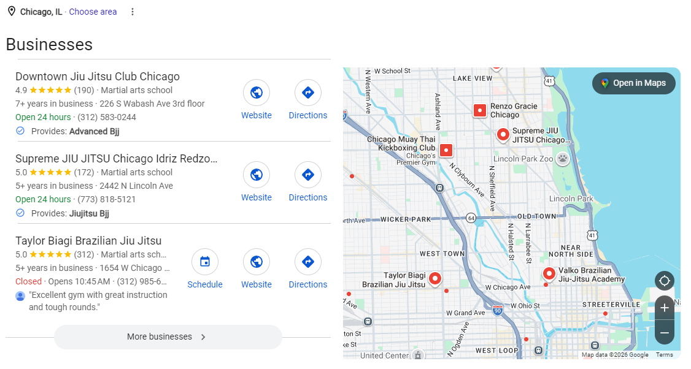The width and height of the screenshot is (691, 369).
Task: Click verified check icon beside Advanced Bjj
Action: click(x=20, y=131)
